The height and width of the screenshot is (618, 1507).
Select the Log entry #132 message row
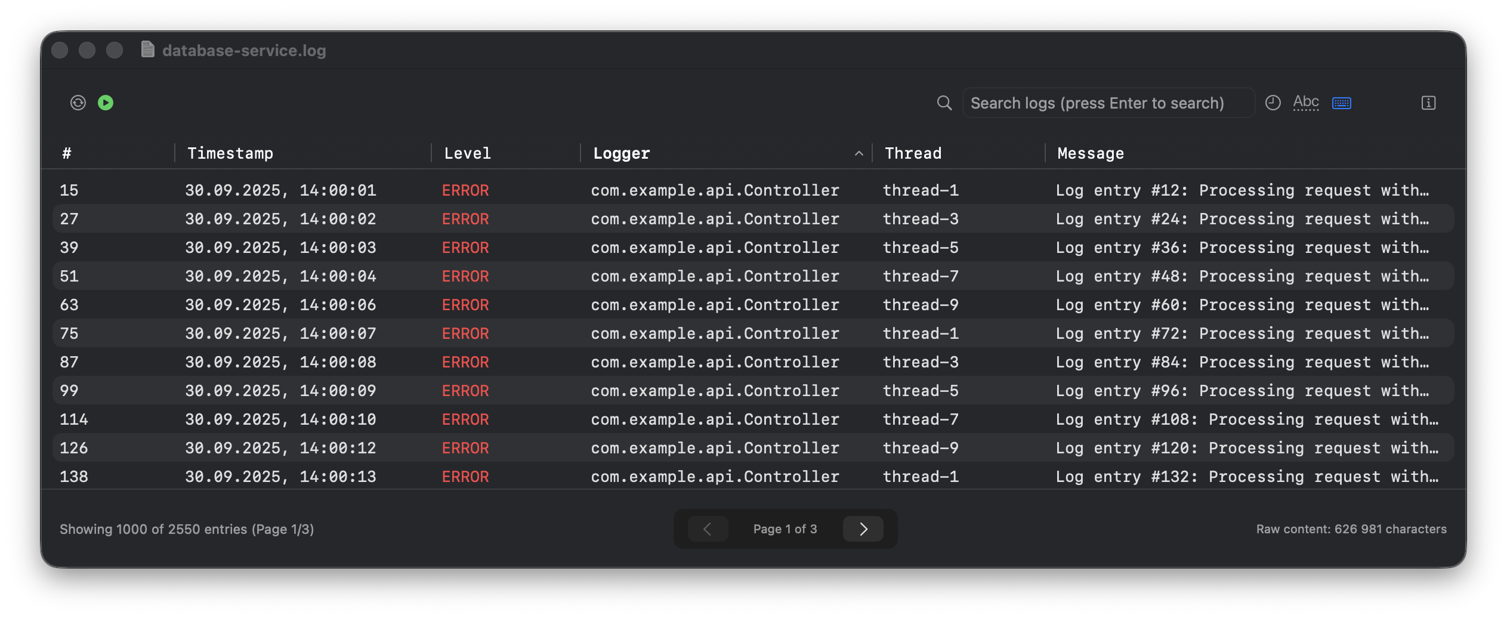(1246, 477)
